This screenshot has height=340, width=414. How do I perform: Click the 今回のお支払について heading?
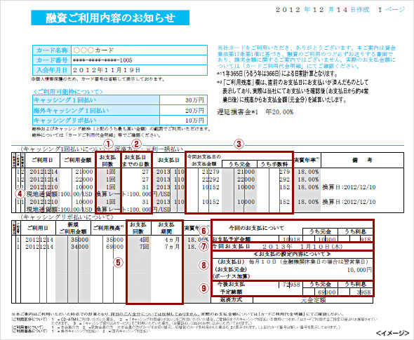click(x=256, y=228)
